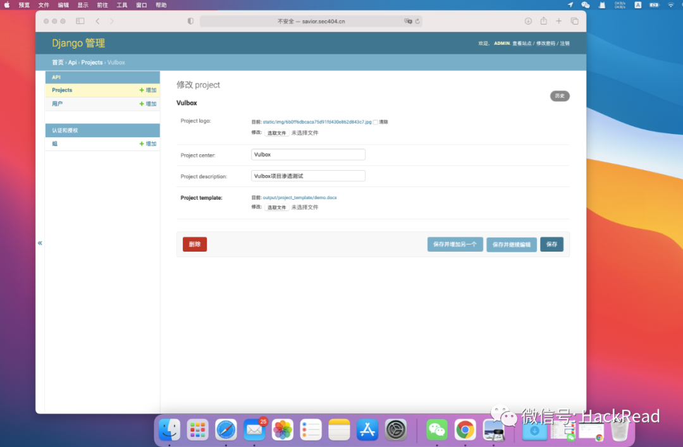The height and width of the screenshot is (447, 683).
Task: Open a new tab with the plus icon
Action: (559, 21)
